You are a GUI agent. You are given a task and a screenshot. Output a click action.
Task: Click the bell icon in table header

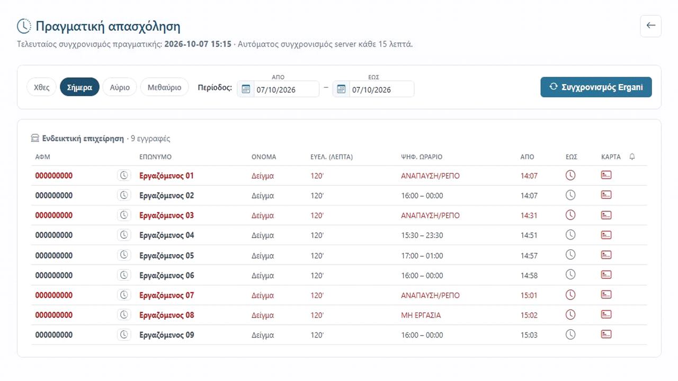(632, 157)
